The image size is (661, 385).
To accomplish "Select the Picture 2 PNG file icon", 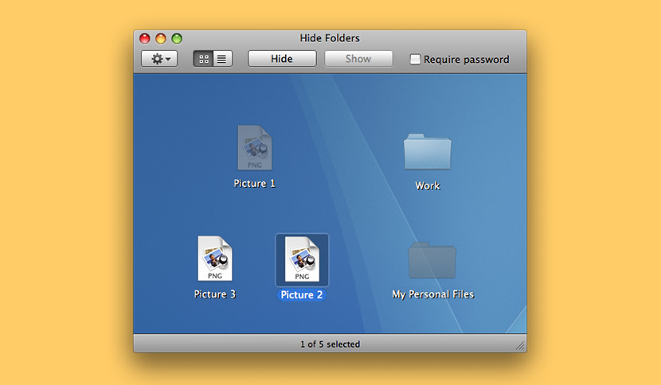I will click(x=302, y=259).
